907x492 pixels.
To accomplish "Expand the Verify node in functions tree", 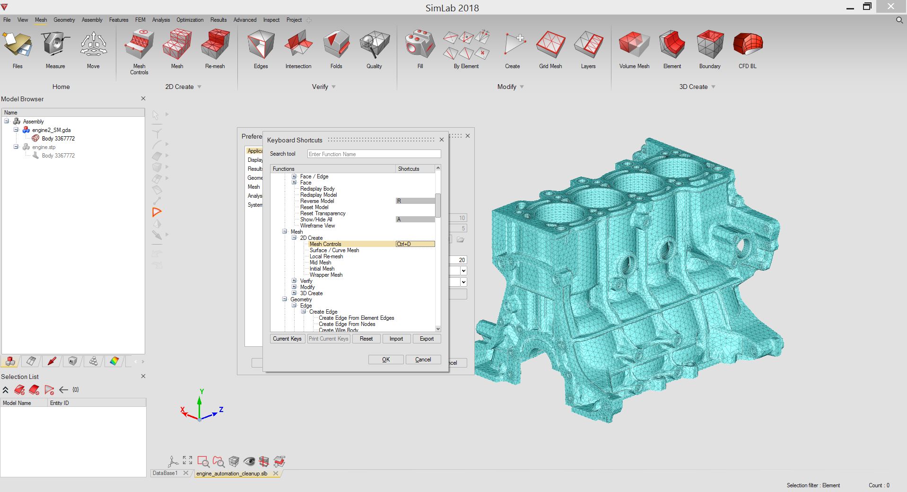I will (294, 281).
